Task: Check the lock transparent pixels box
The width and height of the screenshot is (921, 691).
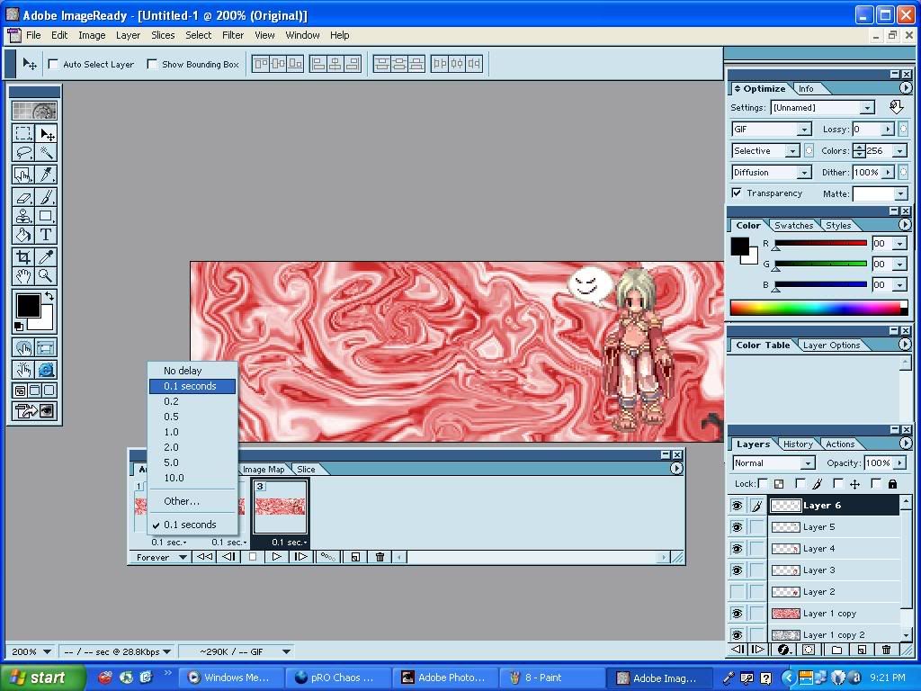Action: pos(763,483)
